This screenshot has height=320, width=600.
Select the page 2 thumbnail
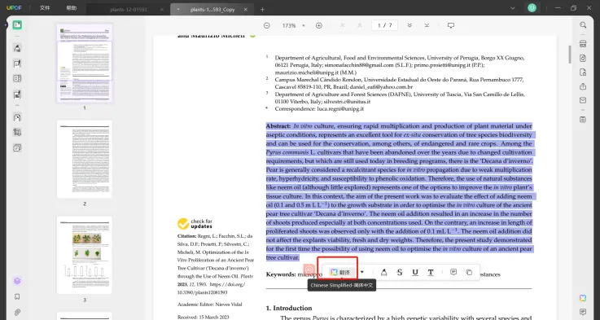point(84,160)
